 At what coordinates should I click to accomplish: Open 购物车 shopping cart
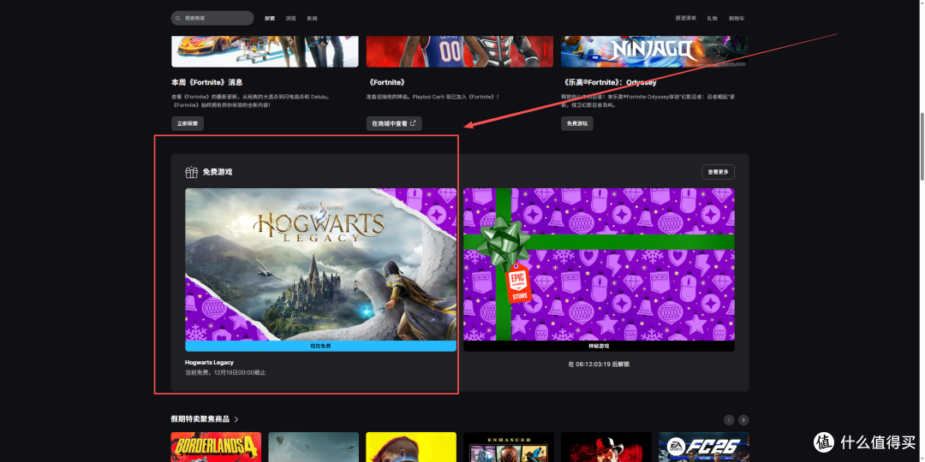click(737, 18)
